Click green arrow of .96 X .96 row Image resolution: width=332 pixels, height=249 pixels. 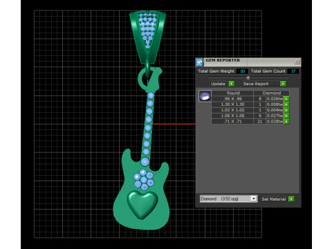286,99
